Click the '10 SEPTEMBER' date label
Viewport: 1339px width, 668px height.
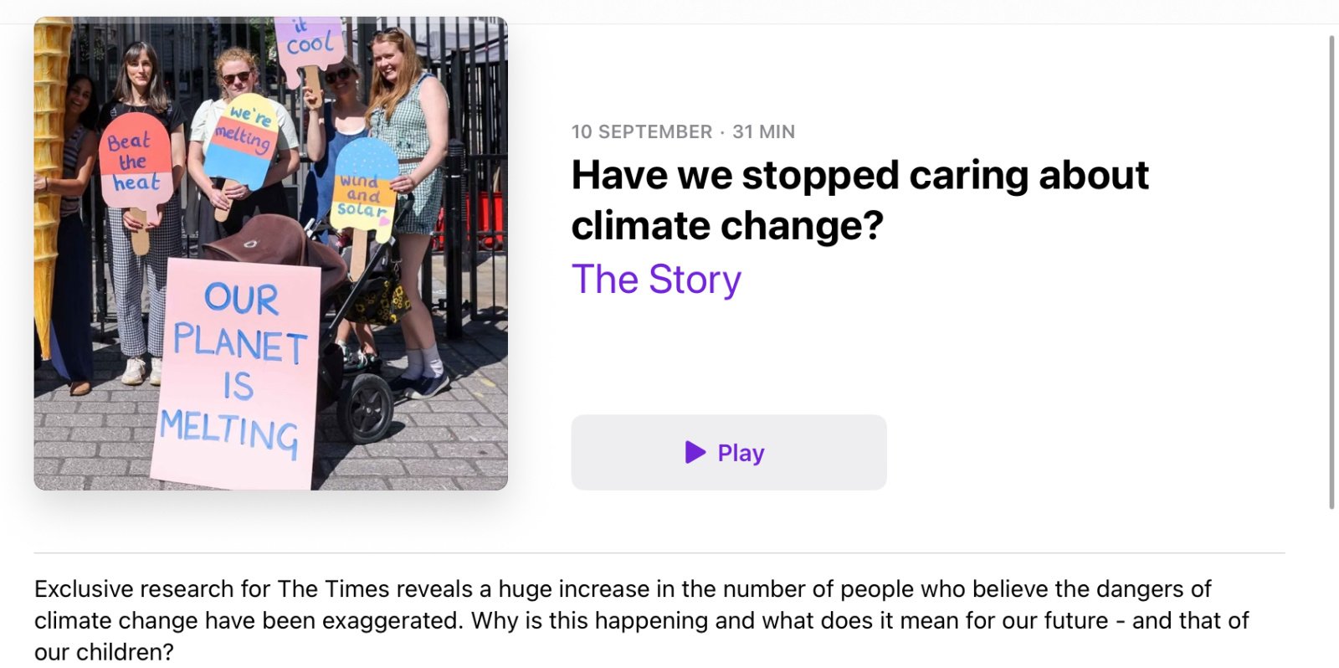641,131
